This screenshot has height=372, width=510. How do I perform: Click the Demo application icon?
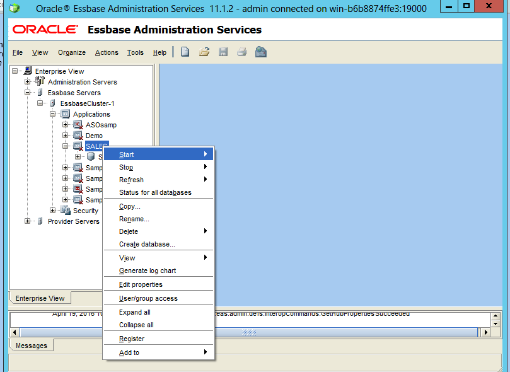[78, 136]
